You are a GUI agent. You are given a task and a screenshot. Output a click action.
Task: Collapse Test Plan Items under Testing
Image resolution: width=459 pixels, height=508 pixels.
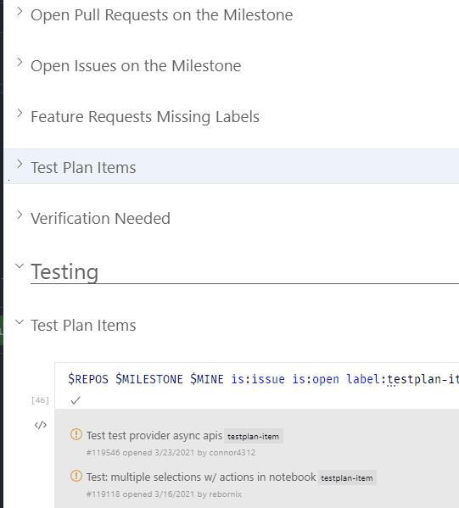tap(20, 321)
